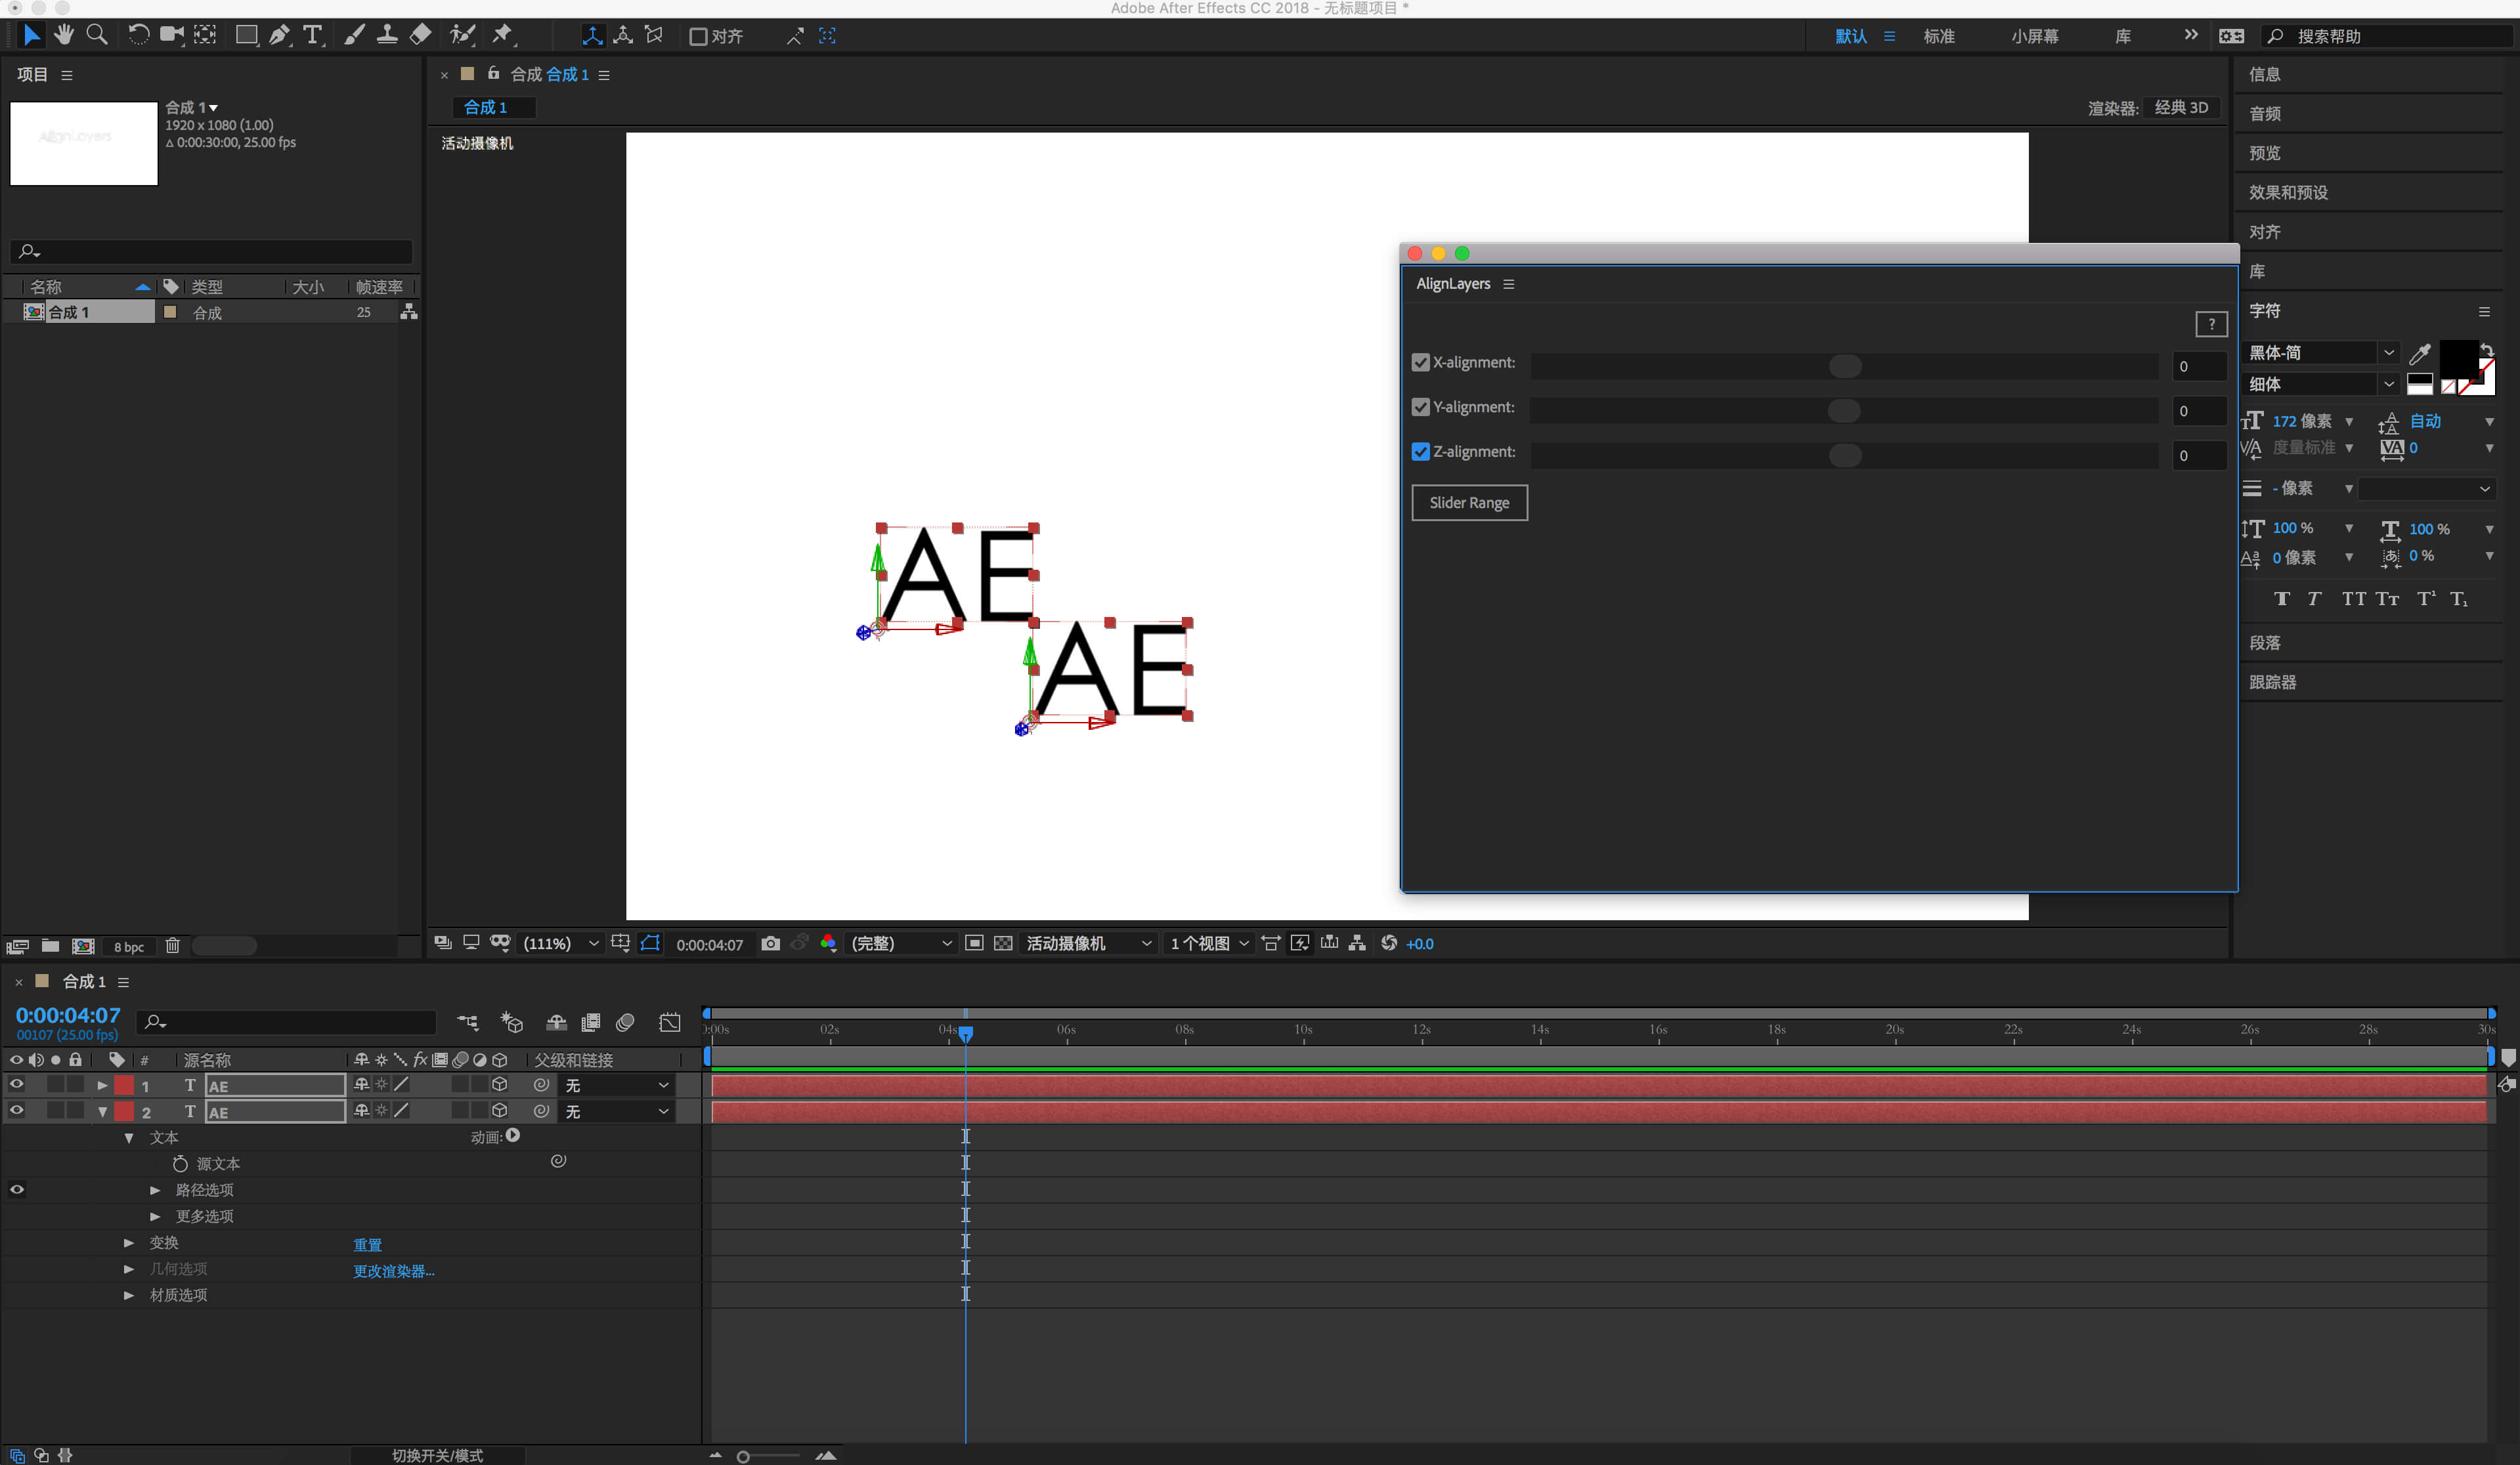Image resolution: width=2520 pixels, height=1465 pixels.
Task: Toggle the snapping 对齐 checkbox in toolbar
Action: click(x=698, y=37)
